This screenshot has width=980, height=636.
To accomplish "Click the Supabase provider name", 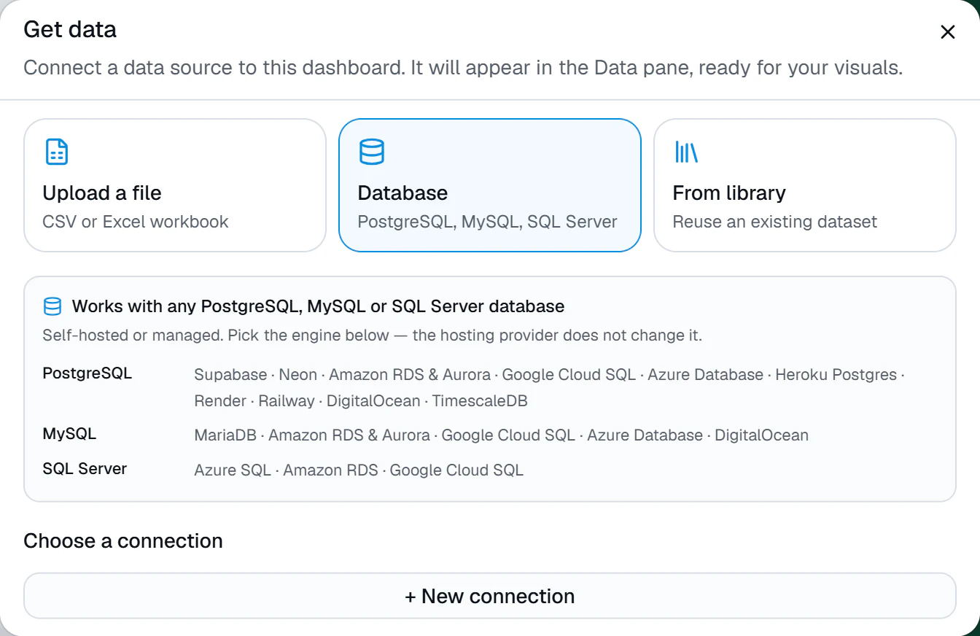I will tap(230, 375).
